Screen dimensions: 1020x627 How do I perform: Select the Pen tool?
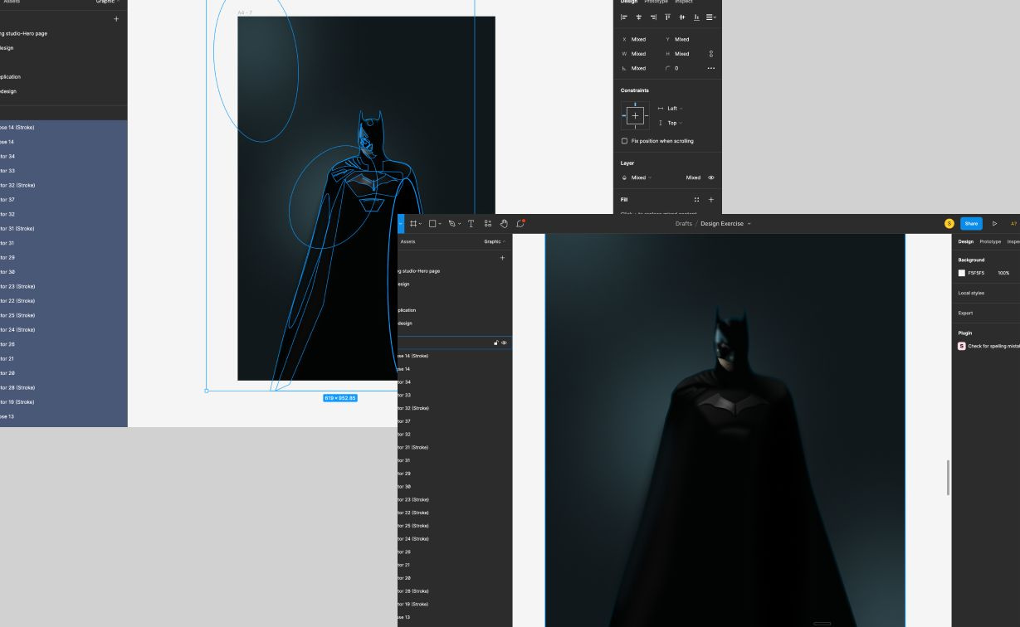point(451,223)
